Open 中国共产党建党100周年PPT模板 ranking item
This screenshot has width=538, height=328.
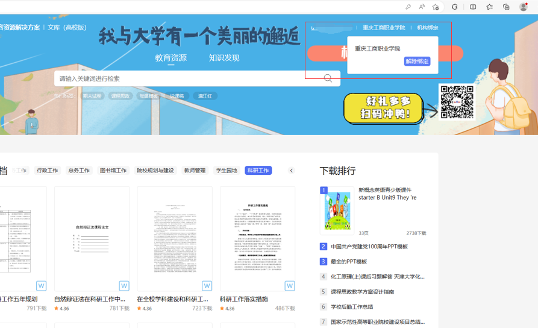pyautogui.click(x=369, y=247)
